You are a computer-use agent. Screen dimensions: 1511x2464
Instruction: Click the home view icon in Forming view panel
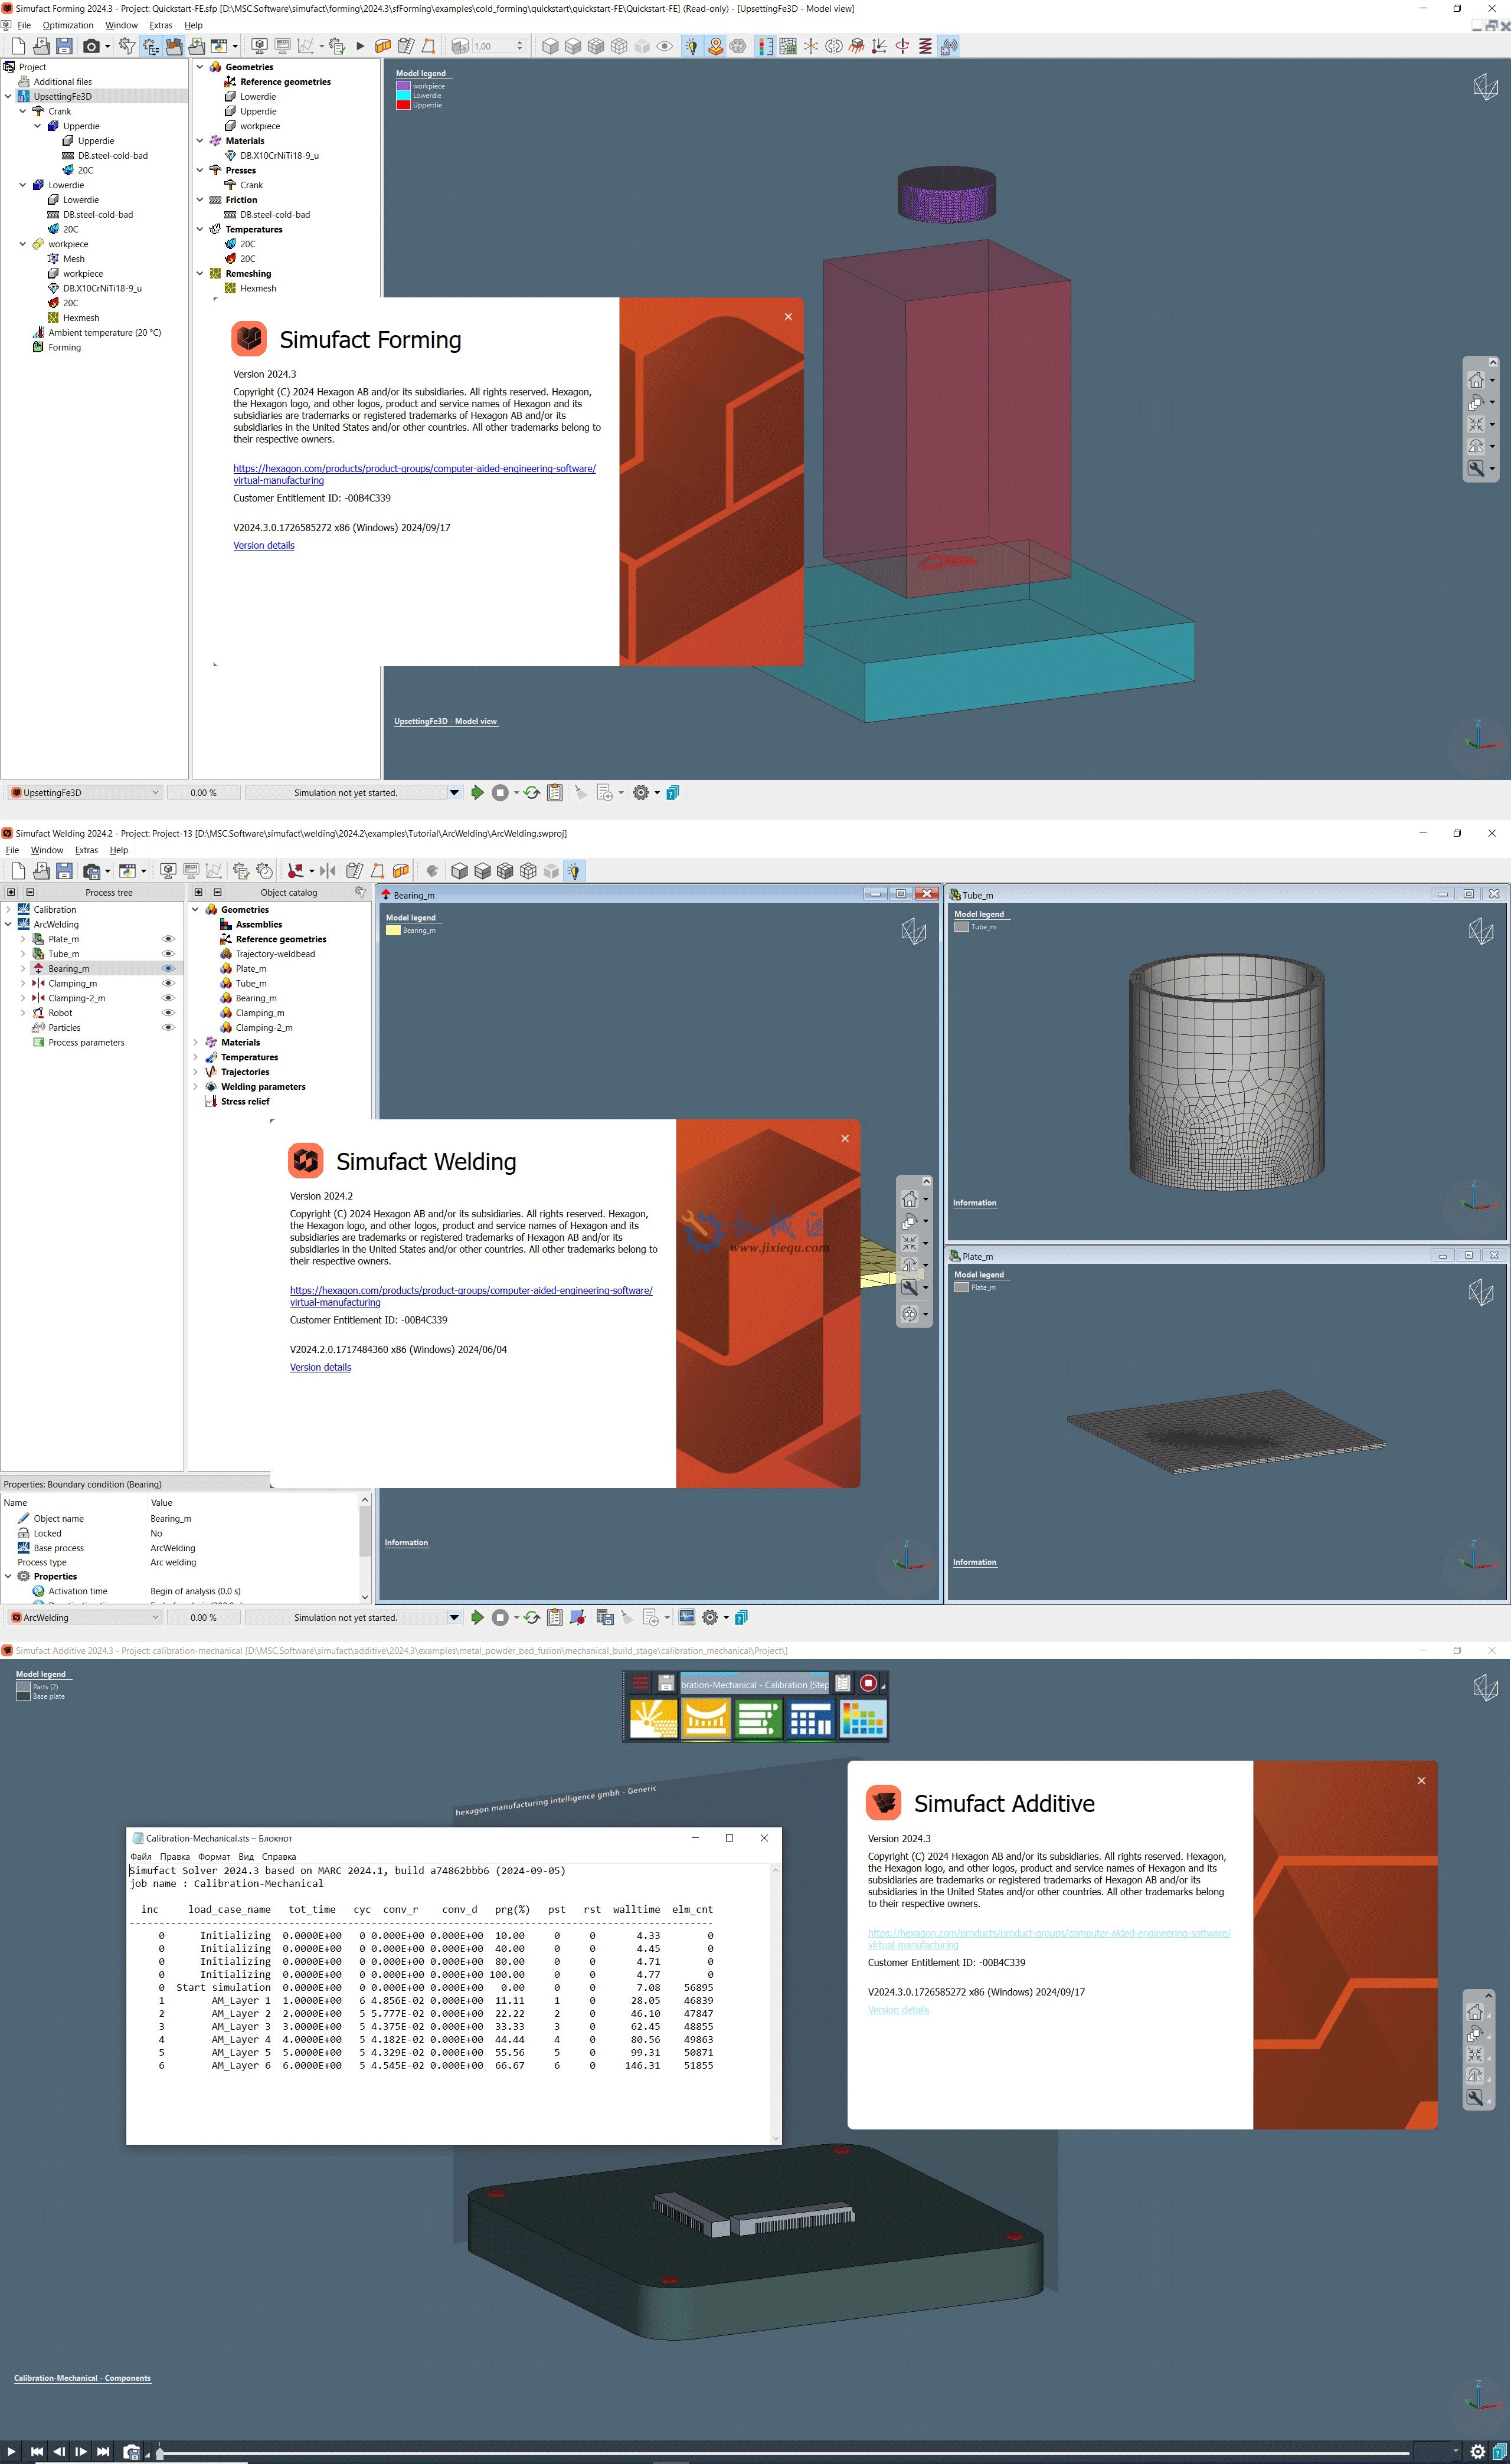pyautogui.click(x=1475, y=380)
